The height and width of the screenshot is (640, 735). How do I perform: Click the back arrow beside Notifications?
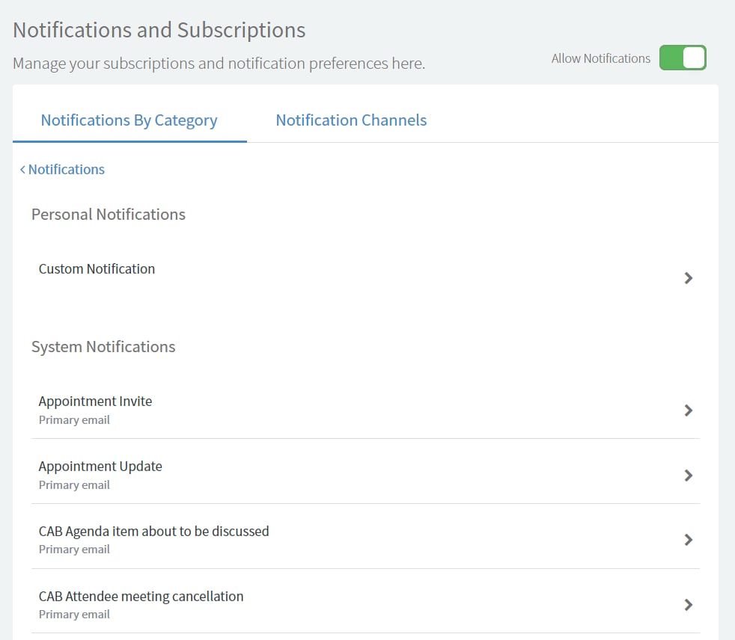[x=22, y=169]
